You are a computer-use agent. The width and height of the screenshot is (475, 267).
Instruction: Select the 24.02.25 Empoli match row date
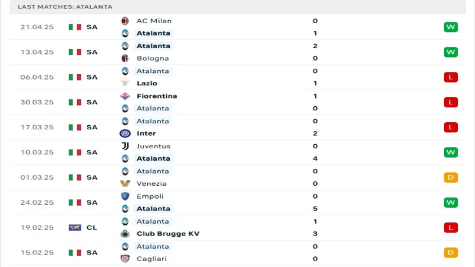pos(37,202)
